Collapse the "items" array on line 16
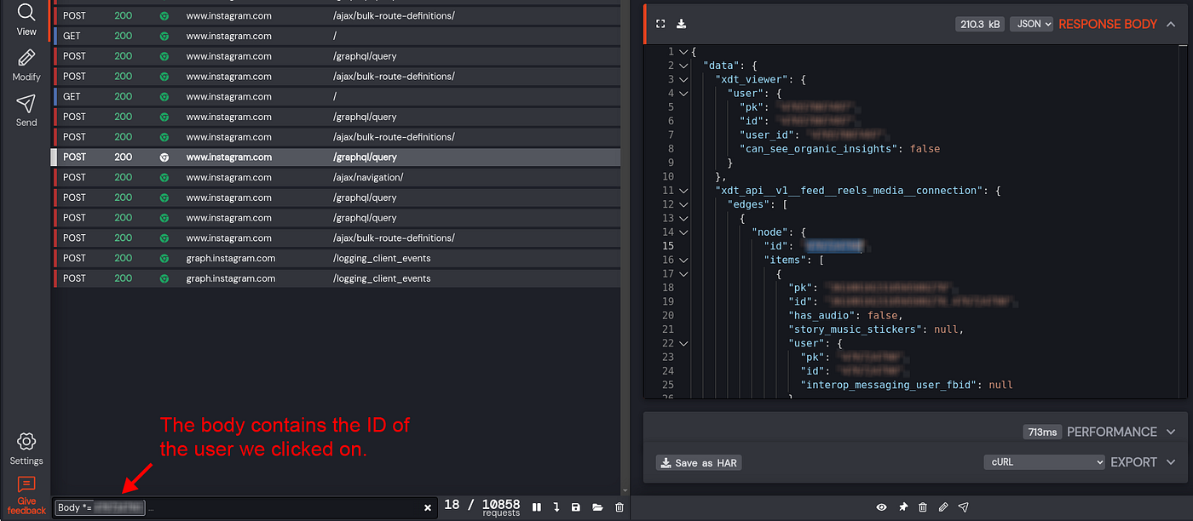This screenshot has height=521, width=1193. coord(683,260)
